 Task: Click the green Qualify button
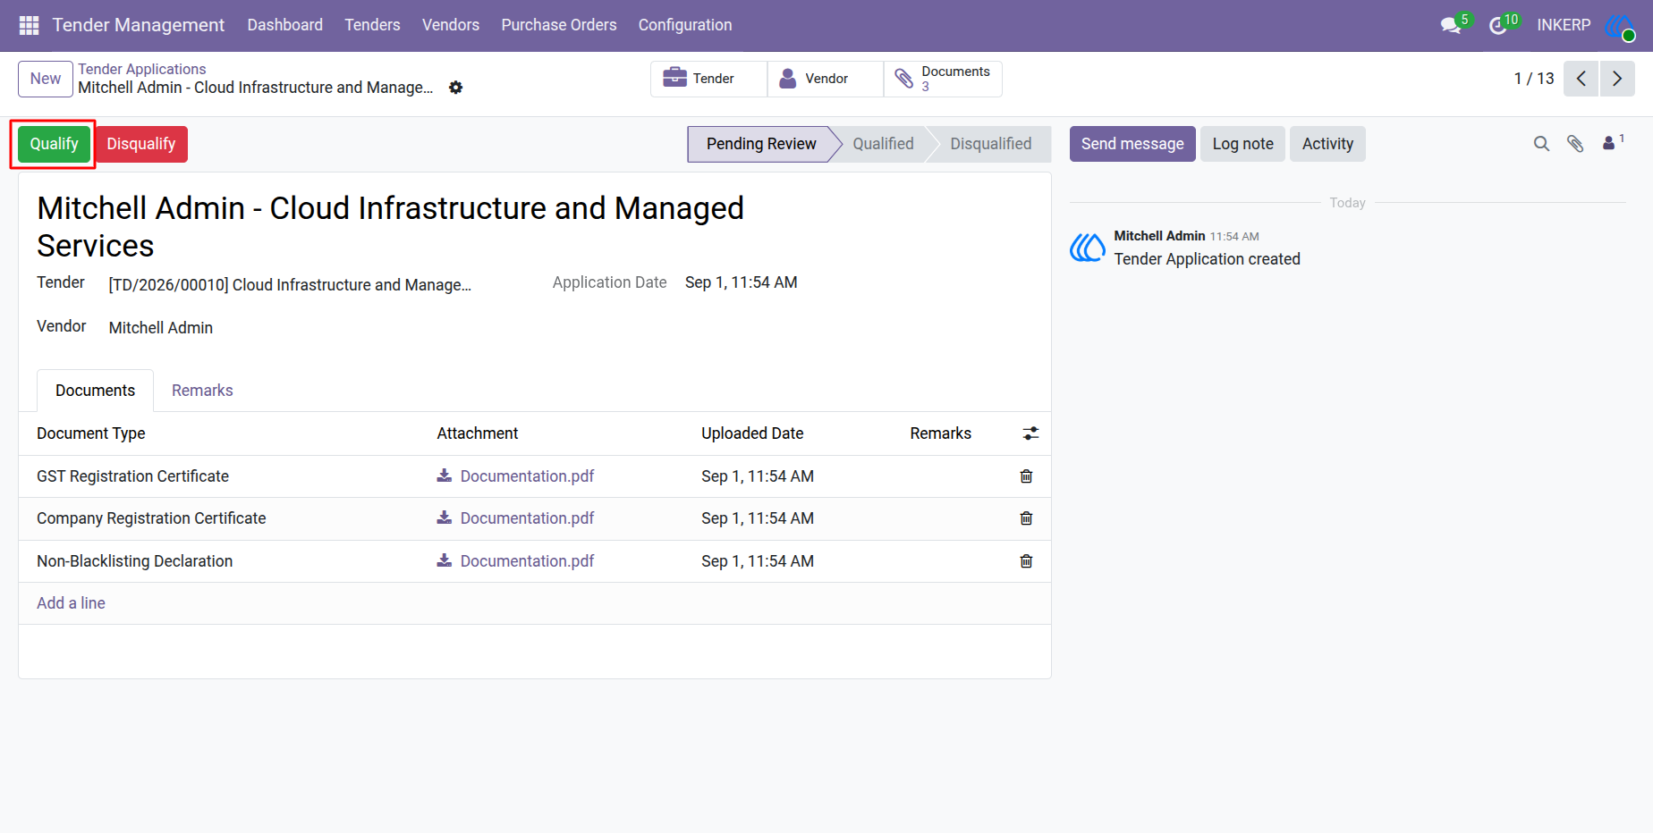point(55,144)
